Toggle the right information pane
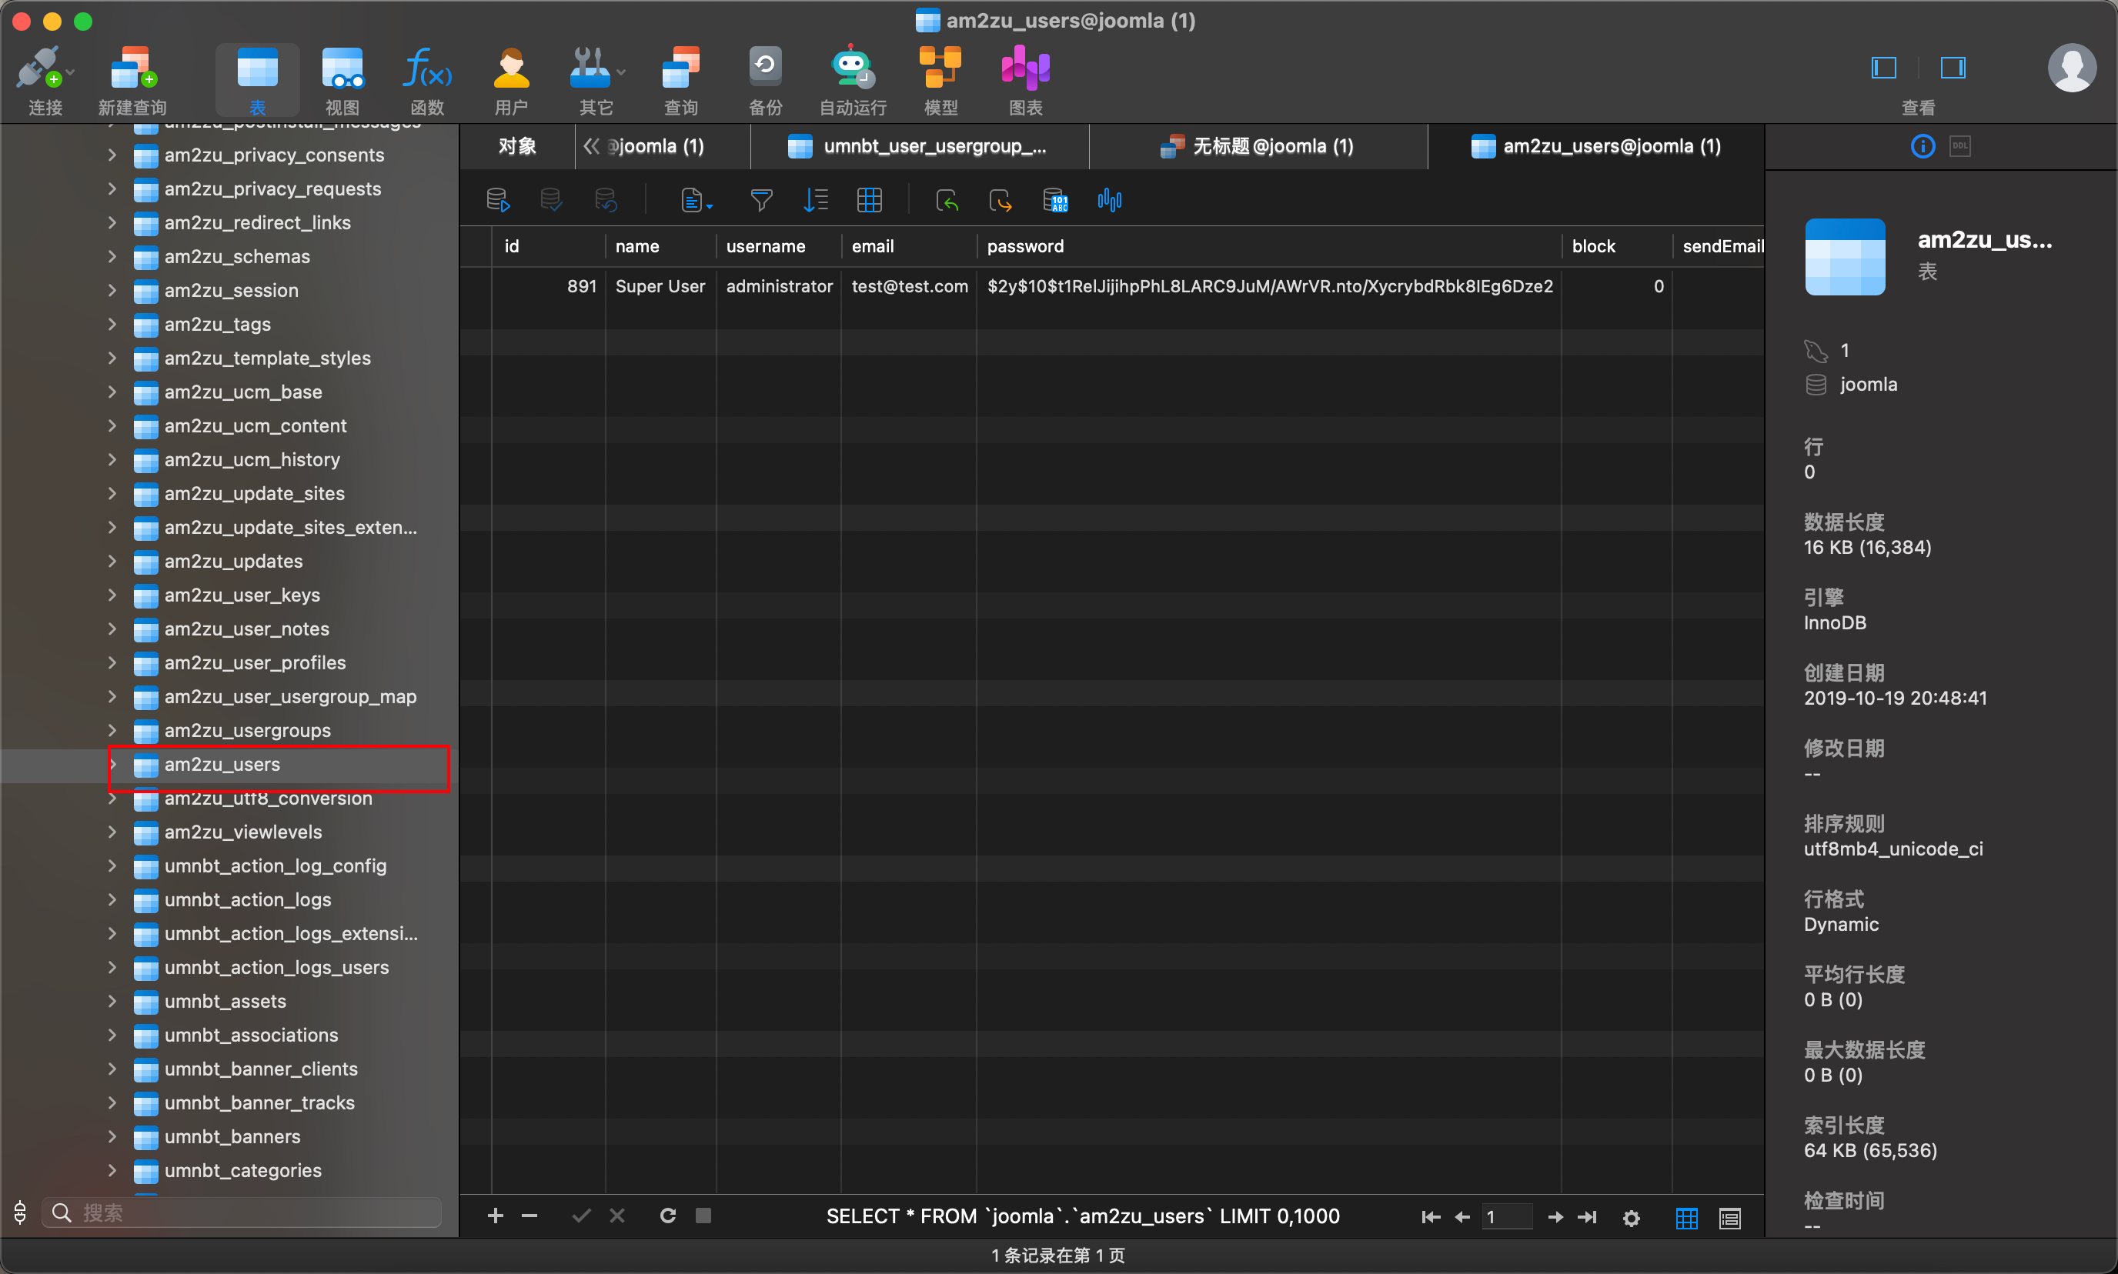The height and width of the screenshot is (1274, 2118). click(x=1953, y=68)
